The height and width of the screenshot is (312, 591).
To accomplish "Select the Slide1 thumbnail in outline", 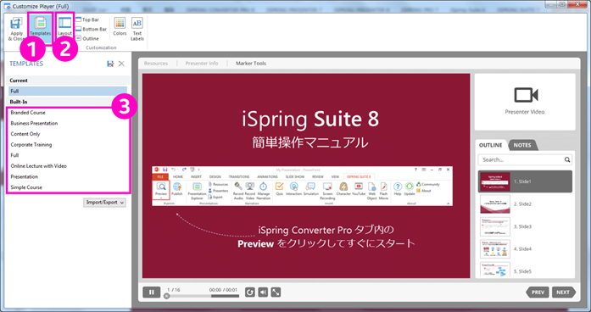I will 495,181.
